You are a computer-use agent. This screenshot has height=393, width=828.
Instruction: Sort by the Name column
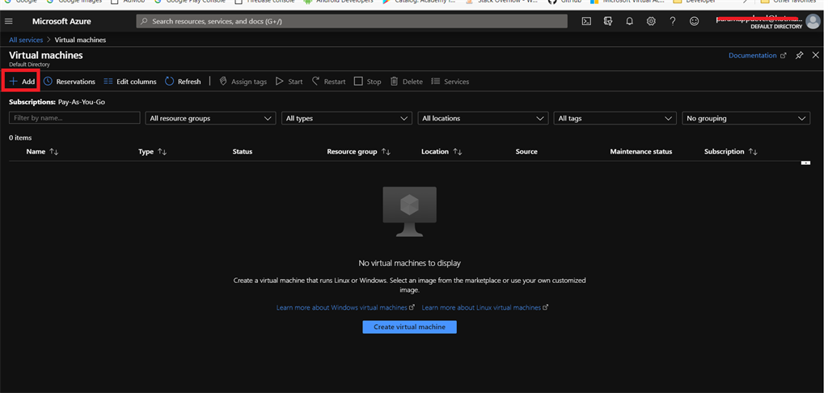pyautogui.click(x=42, y=151)
